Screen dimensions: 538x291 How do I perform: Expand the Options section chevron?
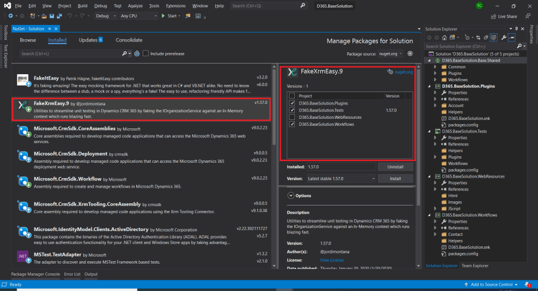[x=291, y=195]
